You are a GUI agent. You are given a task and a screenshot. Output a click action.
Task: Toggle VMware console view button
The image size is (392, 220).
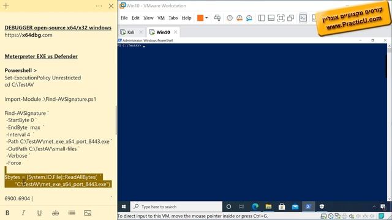pyautogui.click(x=303, y=18)
